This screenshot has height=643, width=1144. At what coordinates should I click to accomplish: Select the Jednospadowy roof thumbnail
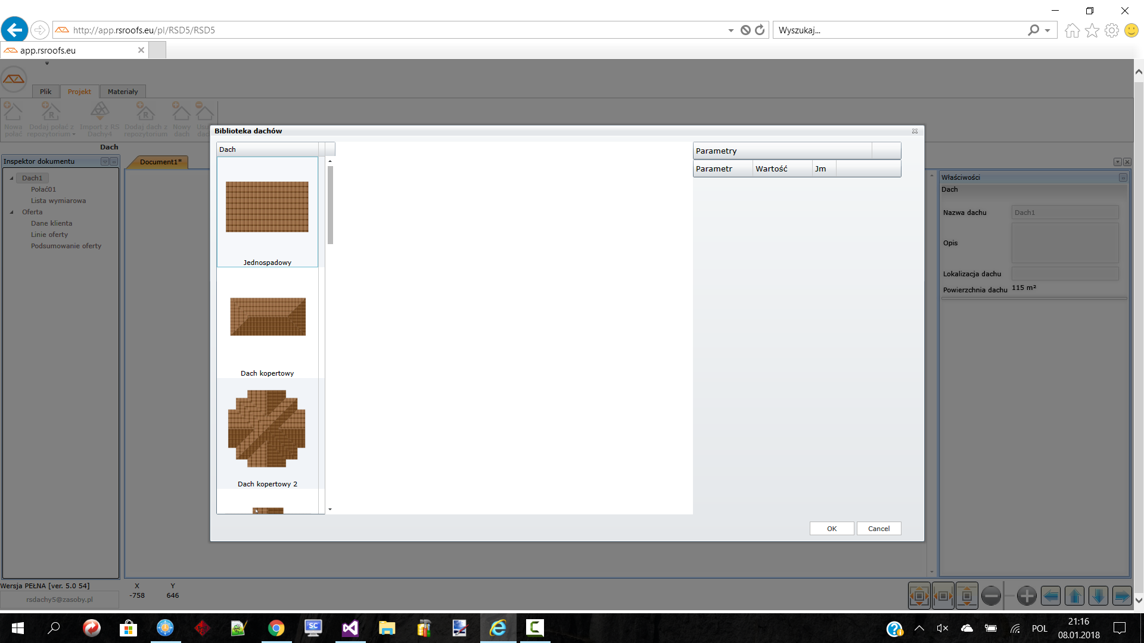point(267,207)
